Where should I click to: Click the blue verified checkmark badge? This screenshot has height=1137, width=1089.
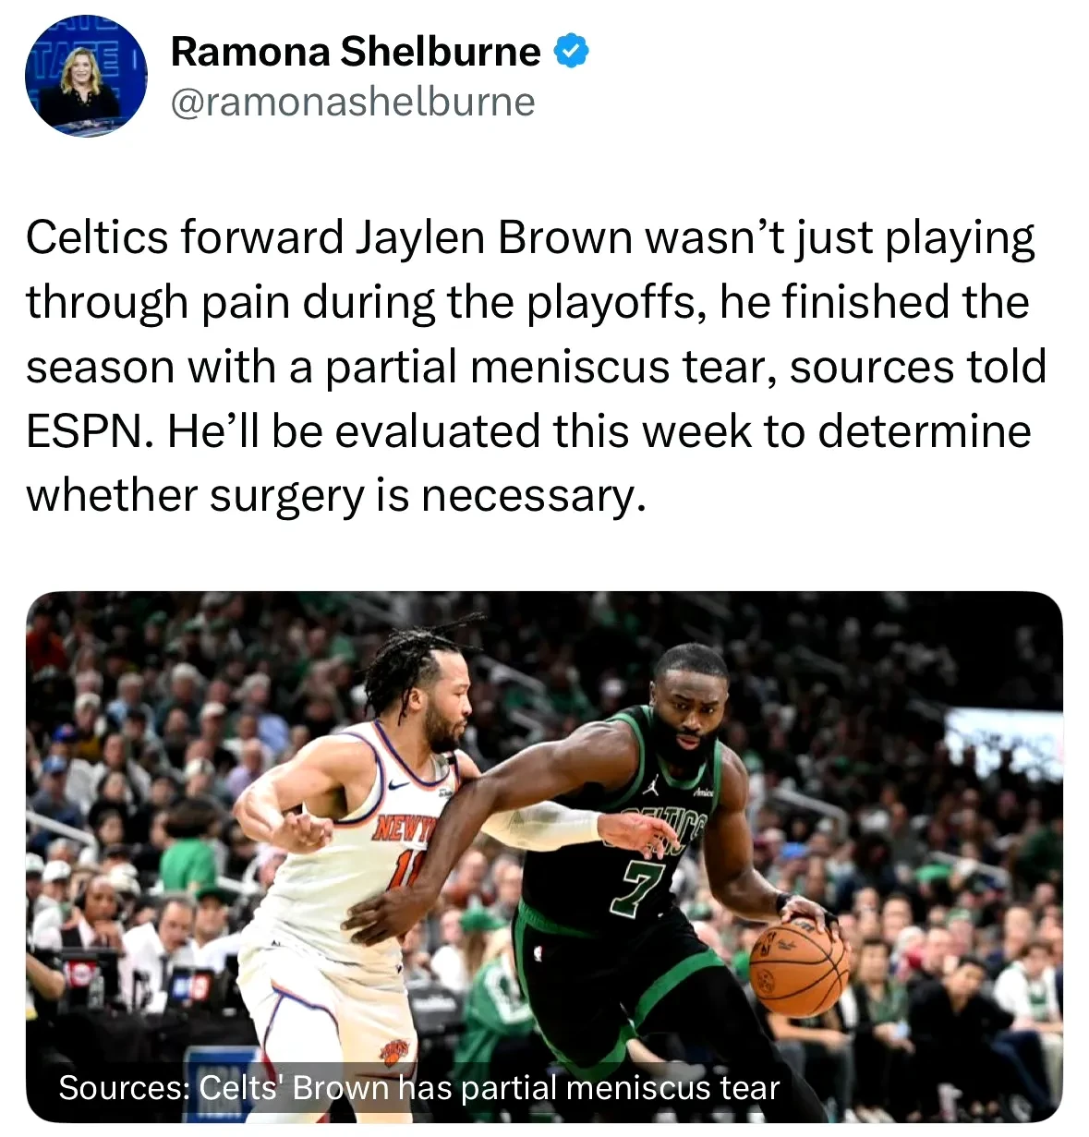pyautogui.click(x=571, y=52)
